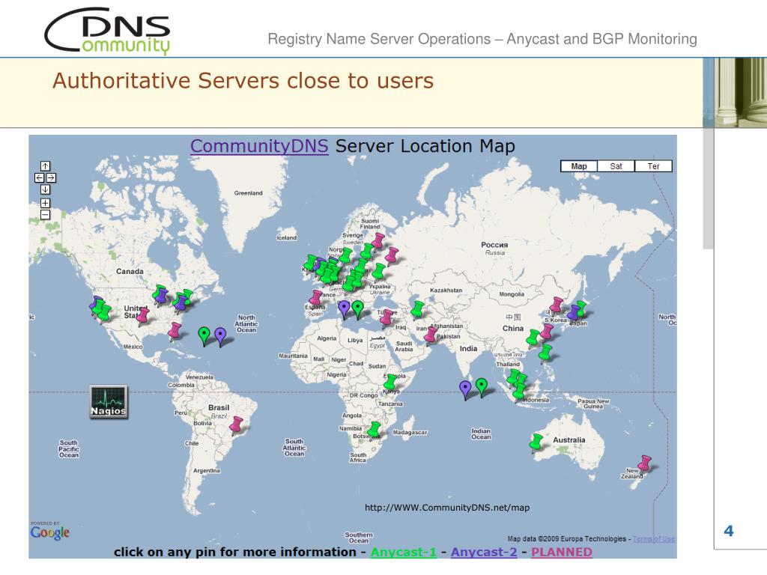767x575 pixels.
Task: Click the PLANNED legend link
Action: (562, 552)
